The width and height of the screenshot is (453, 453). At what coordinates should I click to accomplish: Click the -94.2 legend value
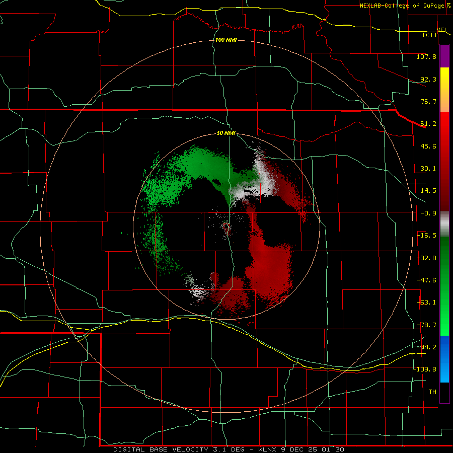(x=426, y=347)
